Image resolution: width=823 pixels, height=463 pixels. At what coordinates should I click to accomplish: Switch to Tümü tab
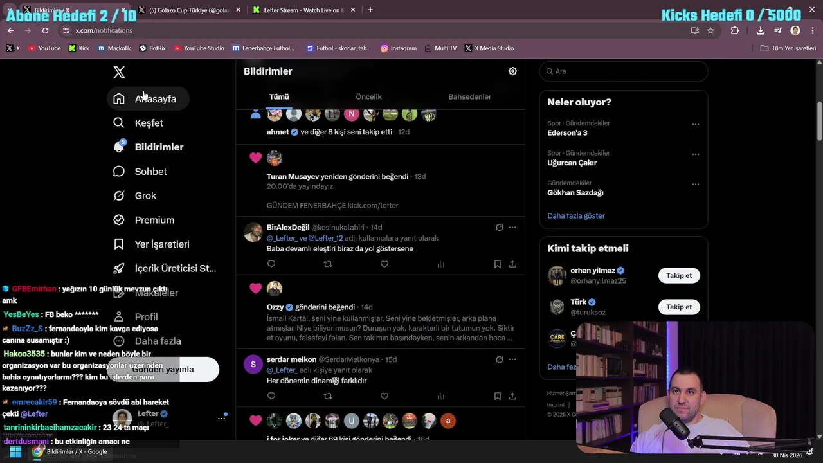coord(279,96)
